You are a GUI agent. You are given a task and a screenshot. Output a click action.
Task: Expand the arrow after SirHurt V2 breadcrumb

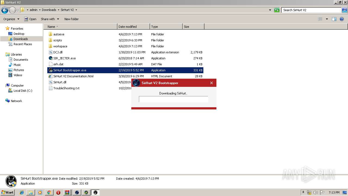coord(76,10)
